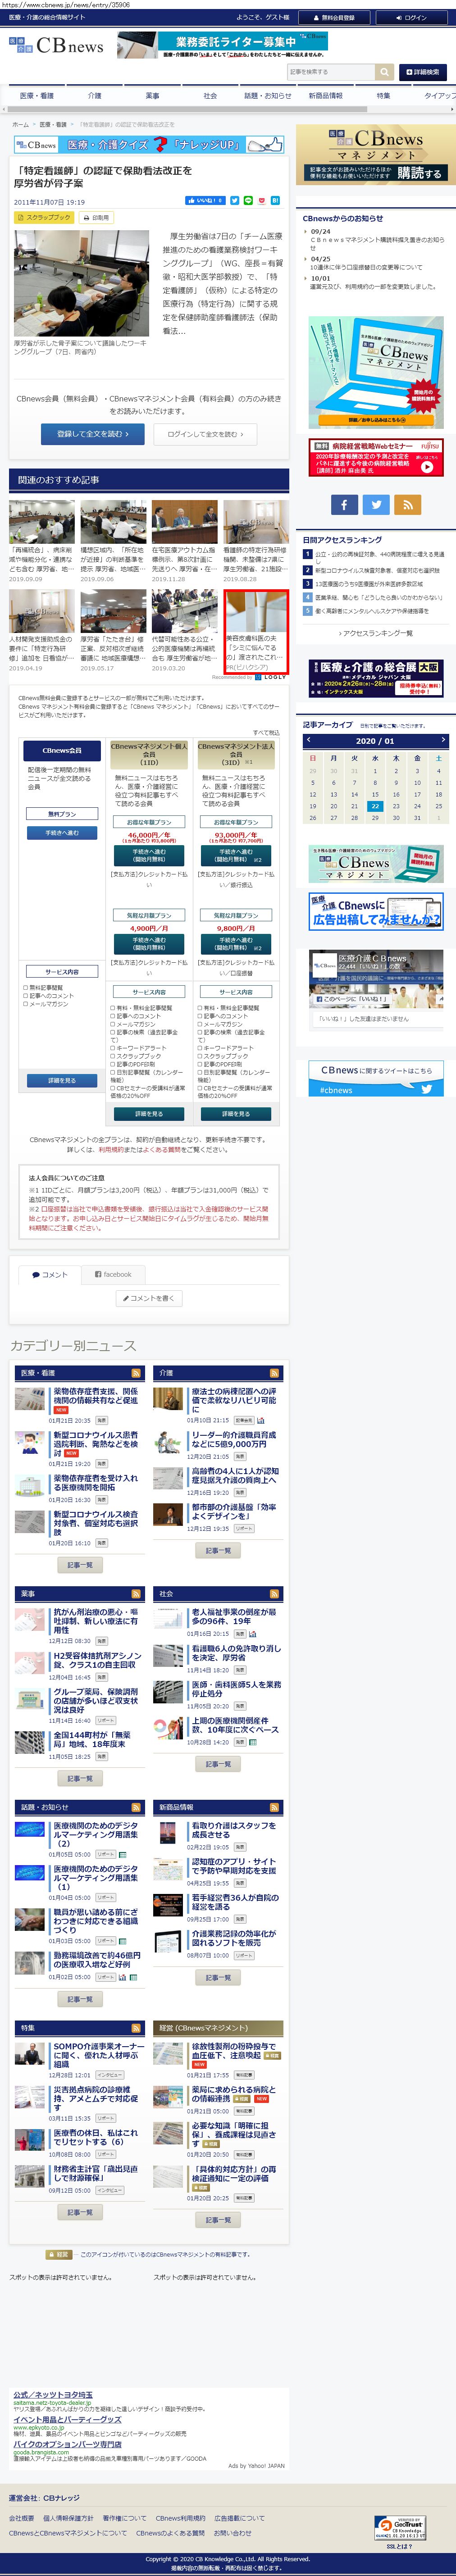Subscribe to the 話題・お知らせ RSS icon

tap(136, 1807)
